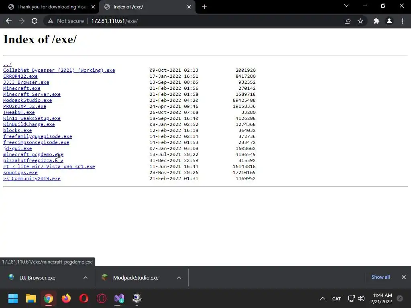The image size is (411, 308).
Task: Open parent directory ../ link
Action: (x=7, y=64)
